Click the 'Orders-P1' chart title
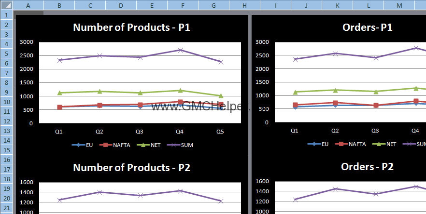Image resolution: width=426 pixels, height=214 pixels. (367, 27)
